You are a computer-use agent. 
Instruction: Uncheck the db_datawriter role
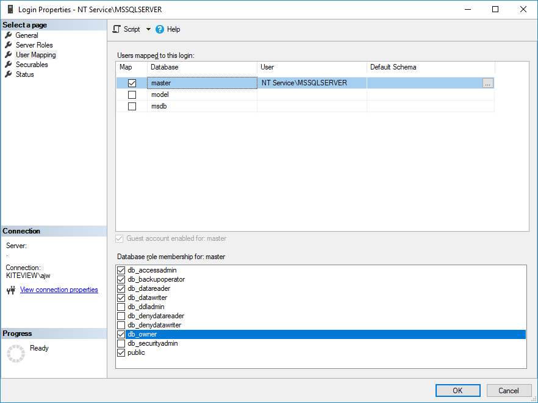click(121, 298)
